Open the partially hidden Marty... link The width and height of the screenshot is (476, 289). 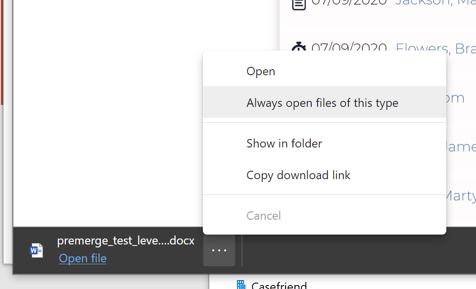coord(461,196)
